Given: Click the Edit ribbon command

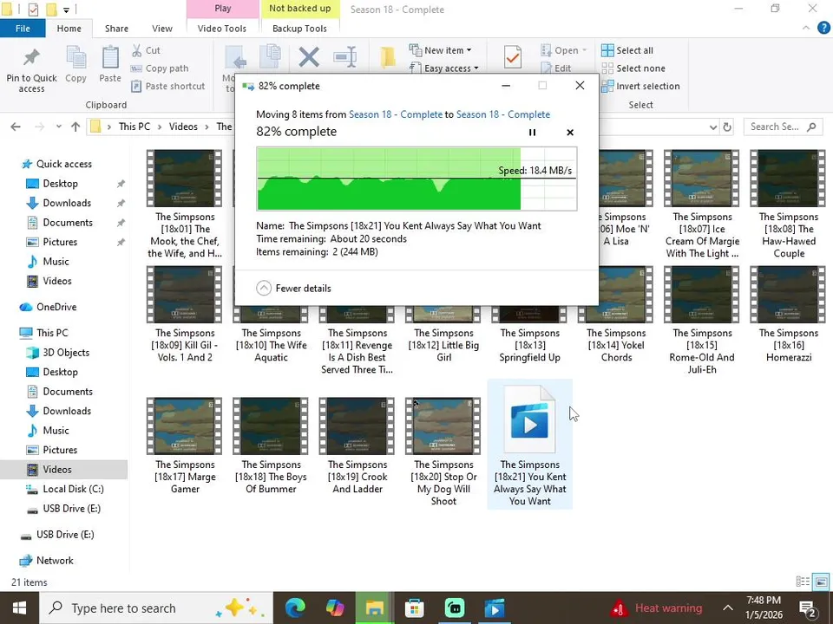Looking at the screenshot, I should tap(555, 68).
